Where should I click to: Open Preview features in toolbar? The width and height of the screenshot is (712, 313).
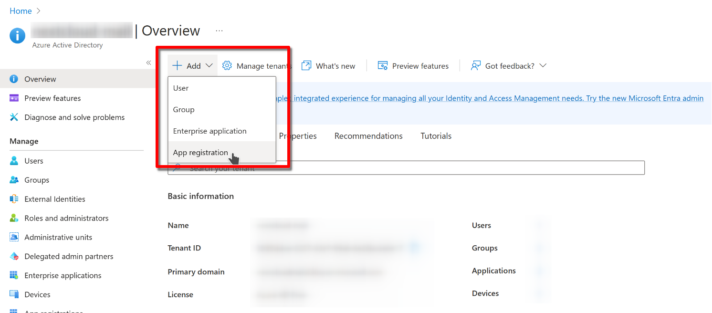413,66
